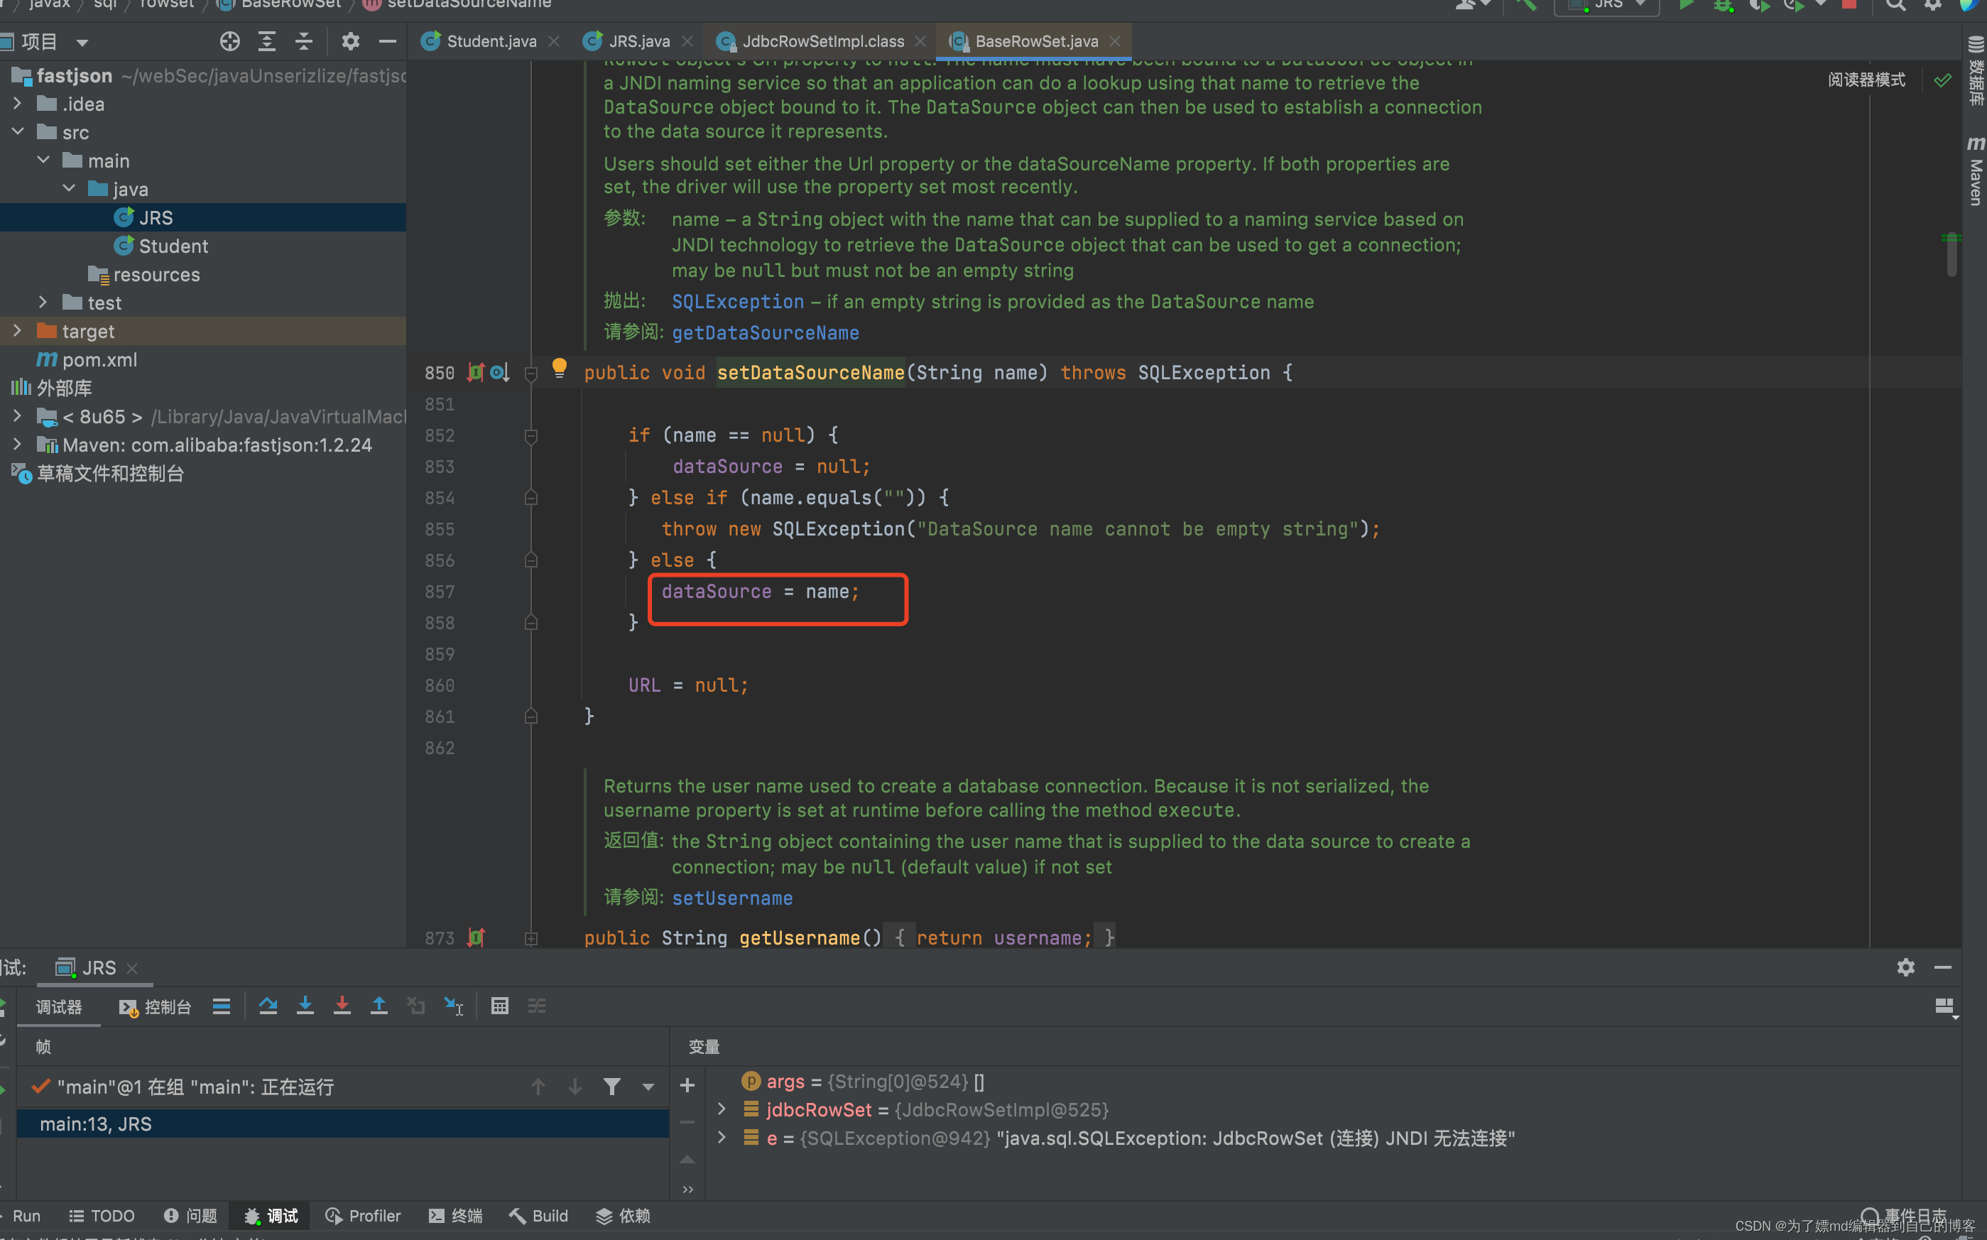
Task: Click the threads view icon
Action: 222,1006
